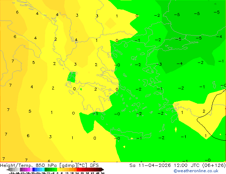
Task: Click the '24' label under the legend bar
Action: point(77,173)
